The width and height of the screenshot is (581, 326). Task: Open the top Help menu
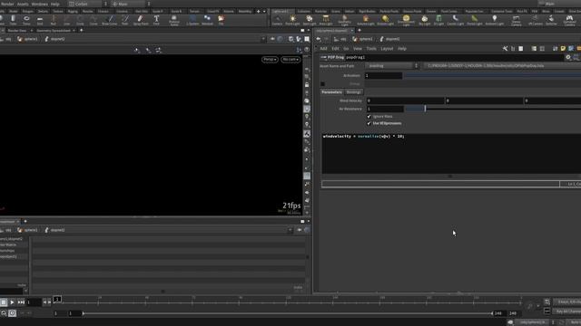54,4
